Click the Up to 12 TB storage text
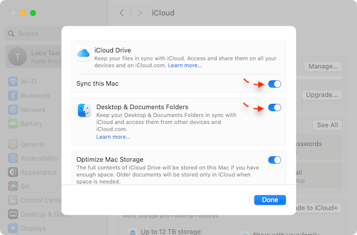 click(171, 232)
